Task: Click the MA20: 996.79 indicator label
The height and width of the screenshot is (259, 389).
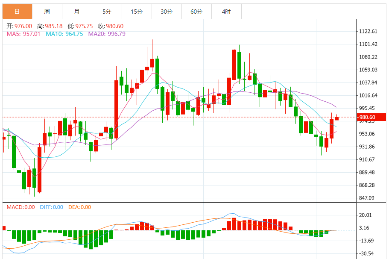Action: tap(107, 34)
